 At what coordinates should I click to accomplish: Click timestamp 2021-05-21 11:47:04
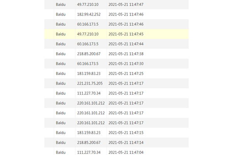coord(126,152)
